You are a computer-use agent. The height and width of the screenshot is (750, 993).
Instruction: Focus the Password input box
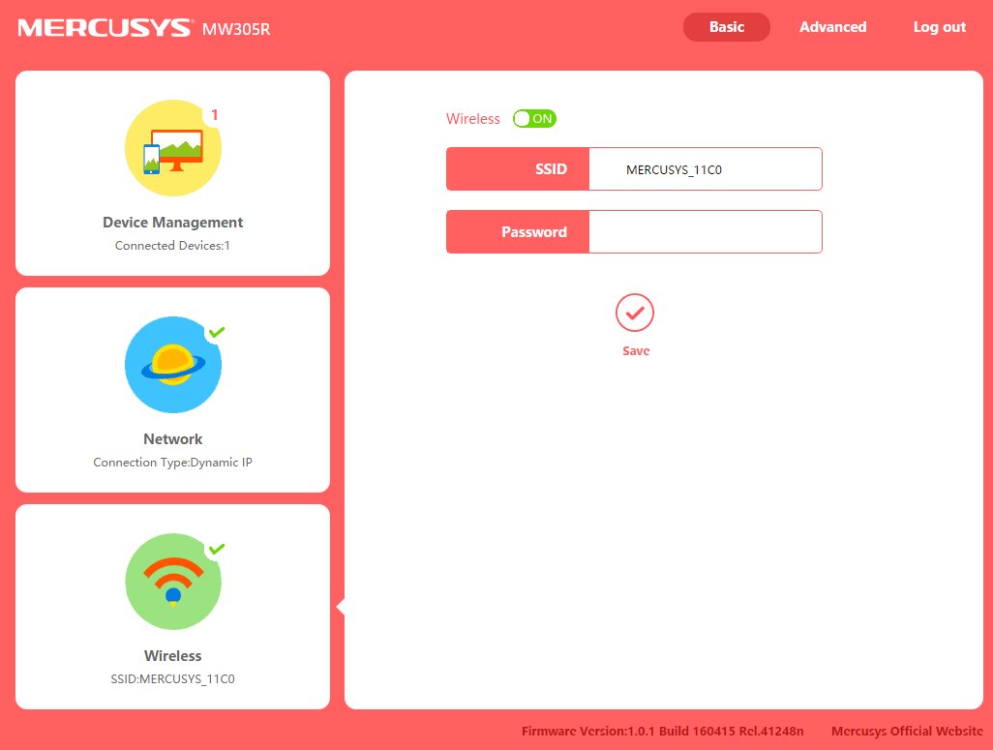705,232
